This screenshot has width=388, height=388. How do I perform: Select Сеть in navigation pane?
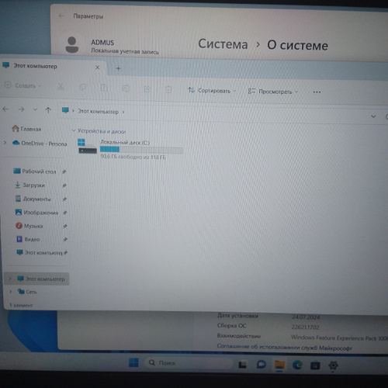point(27,292)
